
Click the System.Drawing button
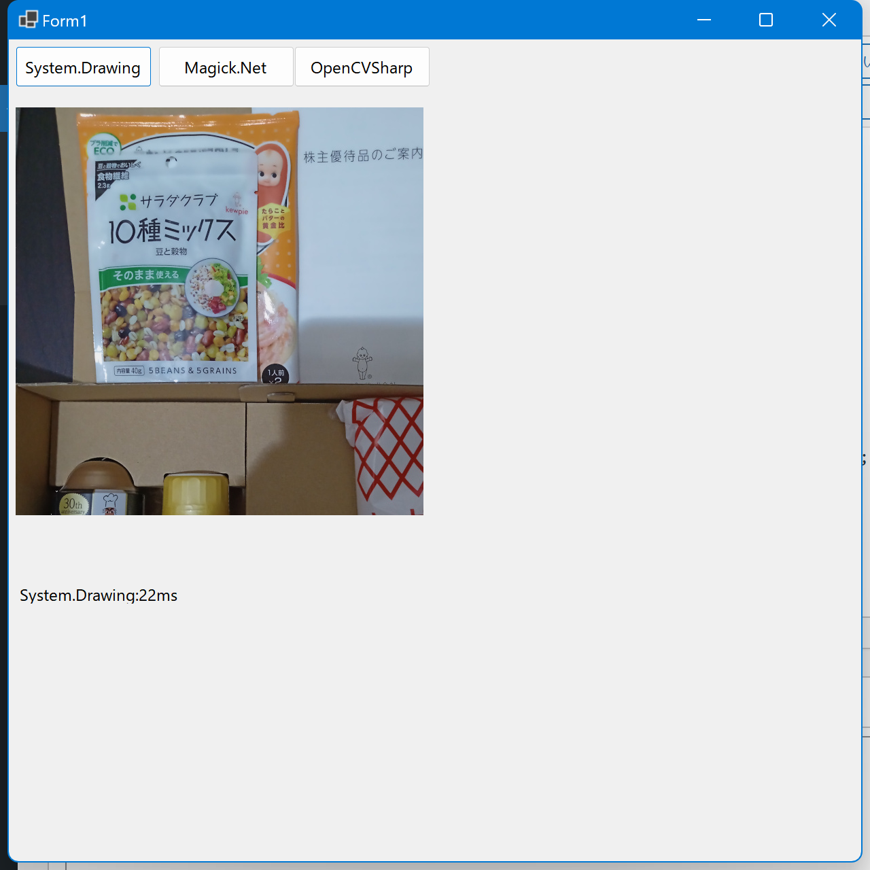(x=84, y=67)
